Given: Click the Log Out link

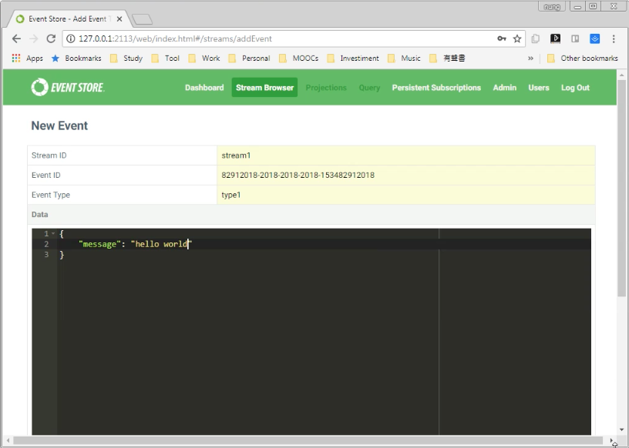Looking at the screenshot, I should [x=575, y=87].
